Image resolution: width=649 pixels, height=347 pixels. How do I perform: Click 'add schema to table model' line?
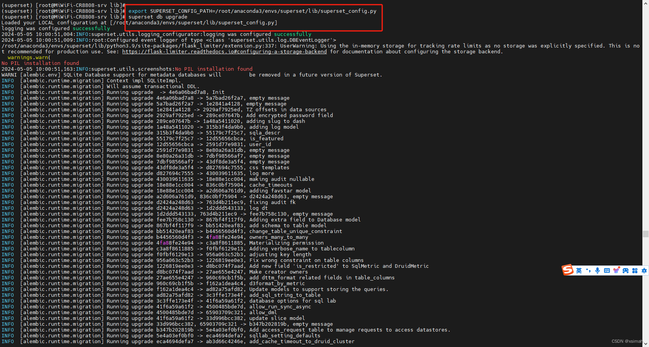[x=164, y=225]
